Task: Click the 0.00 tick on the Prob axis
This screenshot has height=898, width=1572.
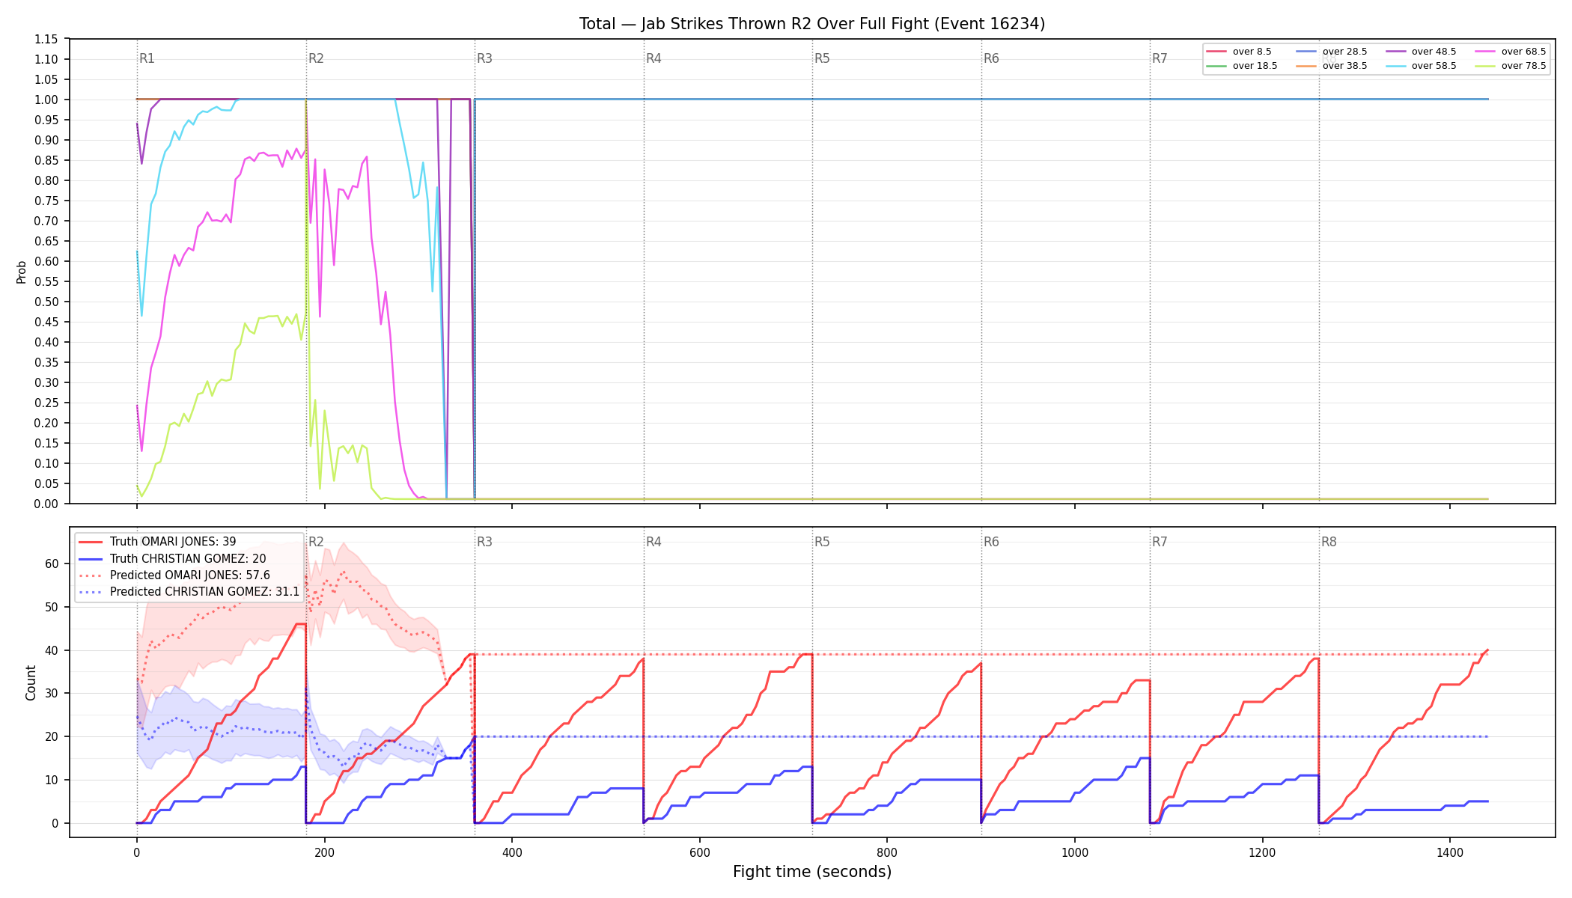Action: [x=46, y=504]
